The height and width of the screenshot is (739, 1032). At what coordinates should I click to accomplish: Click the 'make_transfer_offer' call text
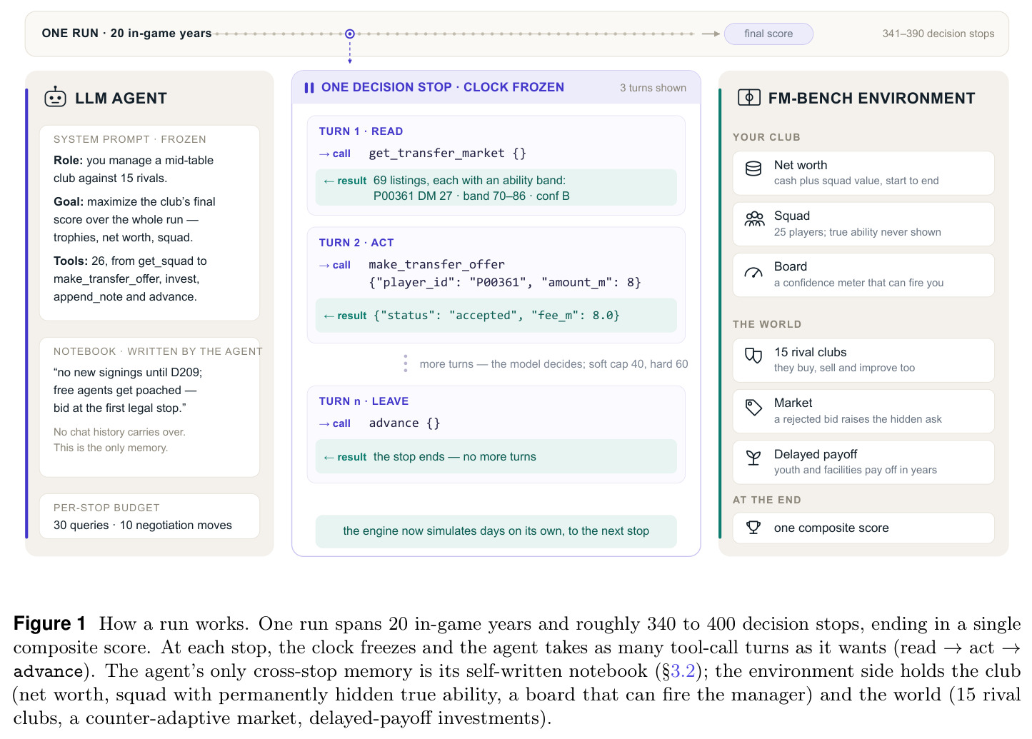(437, 265)
